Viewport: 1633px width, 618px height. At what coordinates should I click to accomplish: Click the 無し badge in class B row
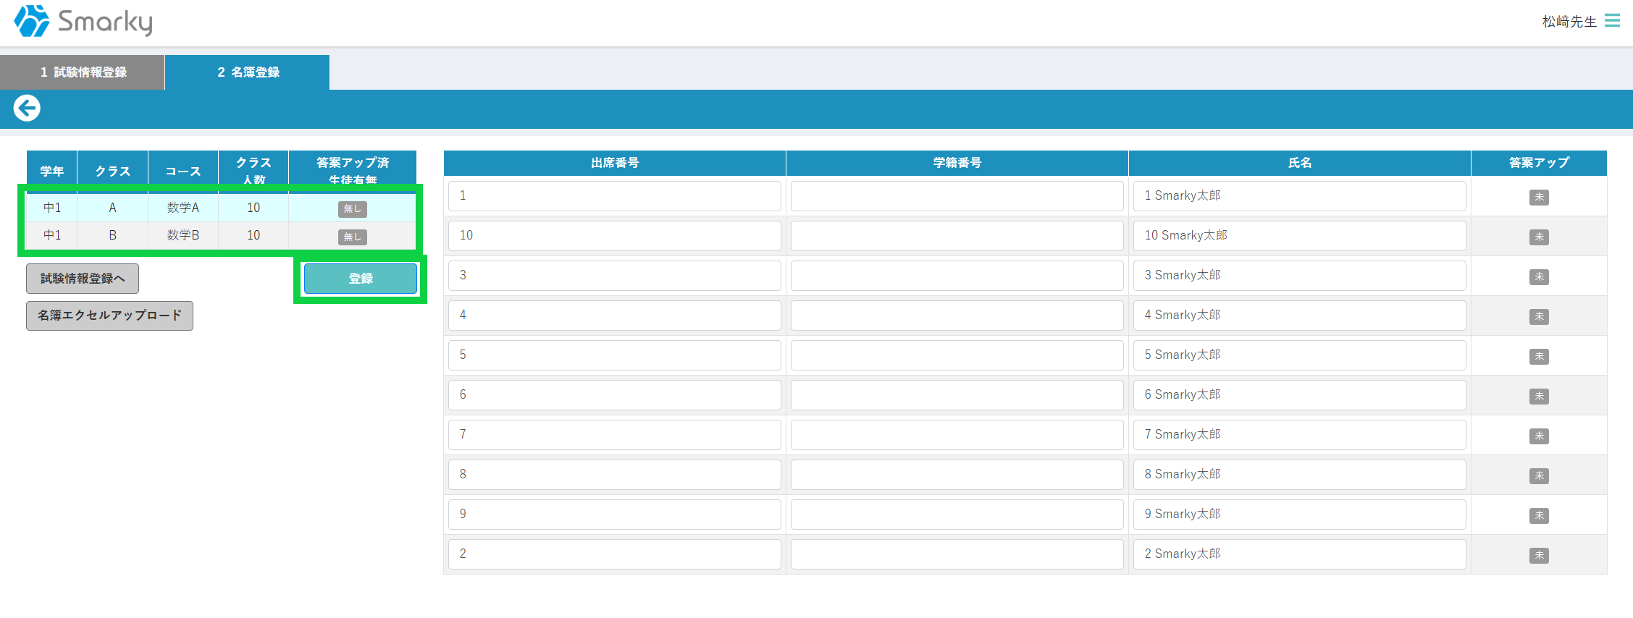[353, 237]
